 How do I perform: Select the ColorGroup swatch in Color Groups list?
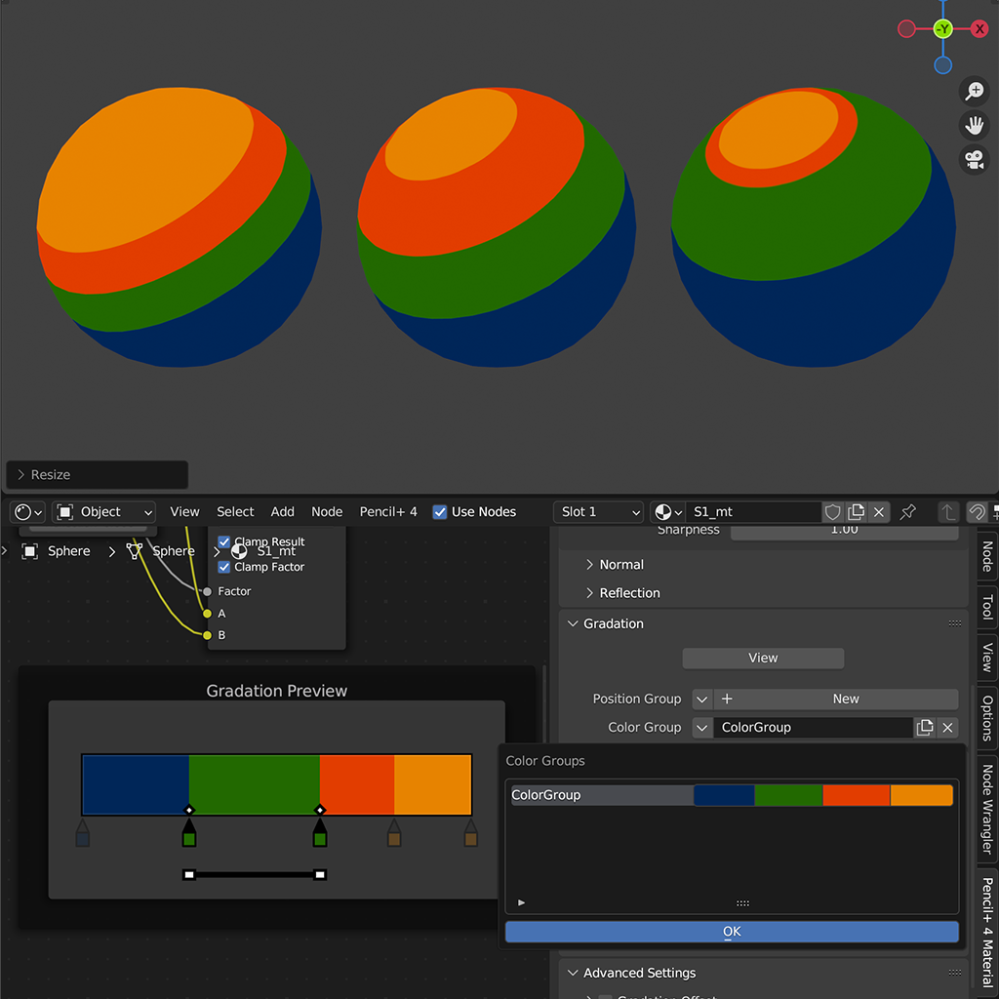(822, 795)
